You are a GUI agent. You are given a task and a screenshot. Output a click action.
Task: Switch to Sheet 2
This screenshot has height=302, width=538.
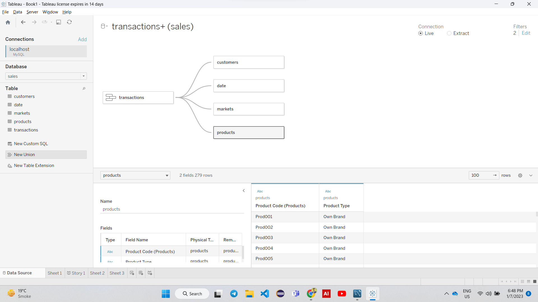point(97,273)
